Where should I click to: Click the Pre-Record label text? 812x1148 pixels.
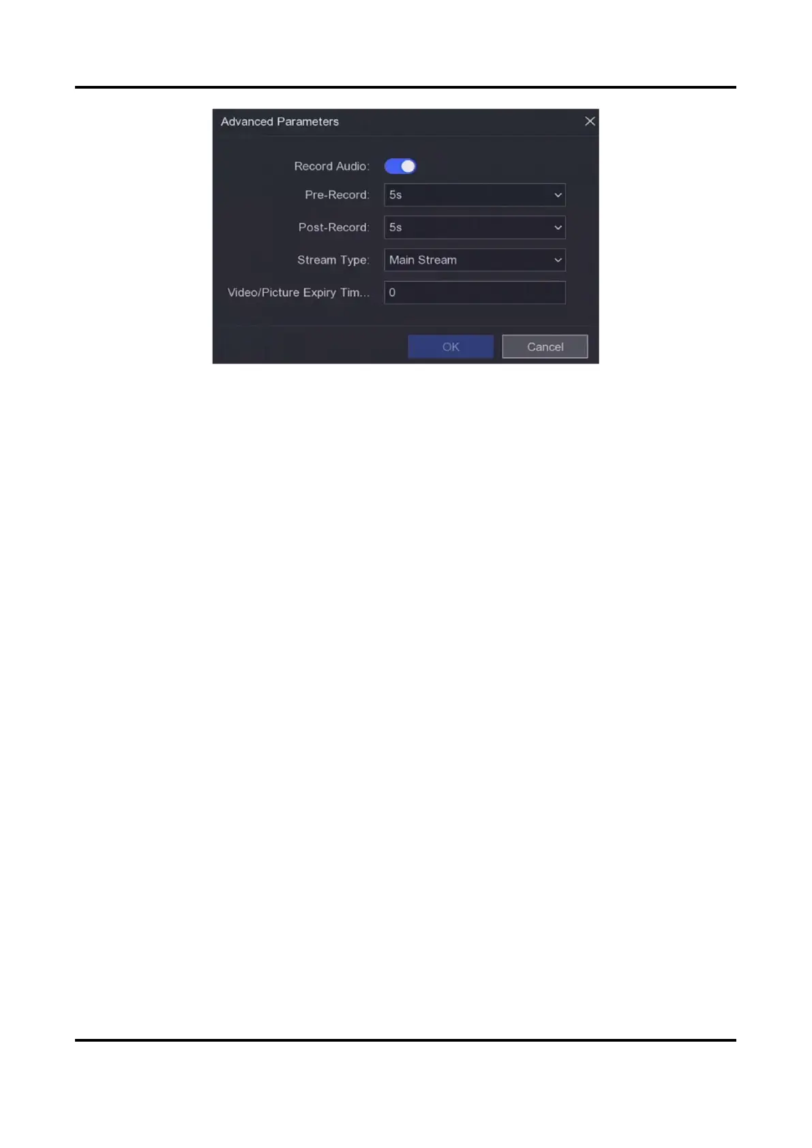[337, 195]
